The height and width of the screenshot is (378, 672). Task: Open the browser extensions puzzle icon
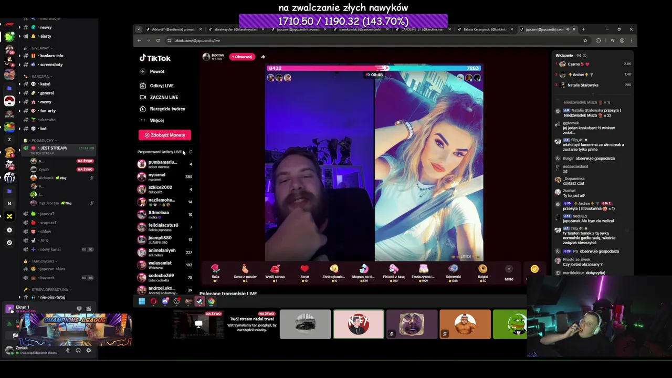tap(598, 40)
